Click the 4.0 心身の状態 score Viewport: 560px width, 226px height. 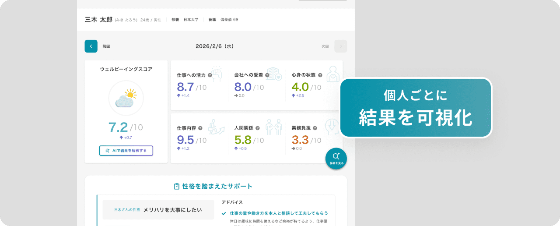click(300, 87)
